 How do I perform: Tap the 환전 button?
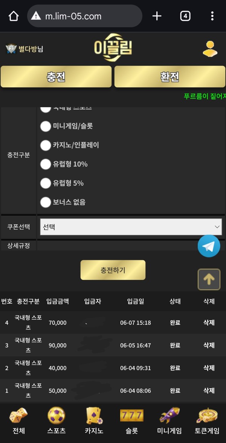pos(169,77)
